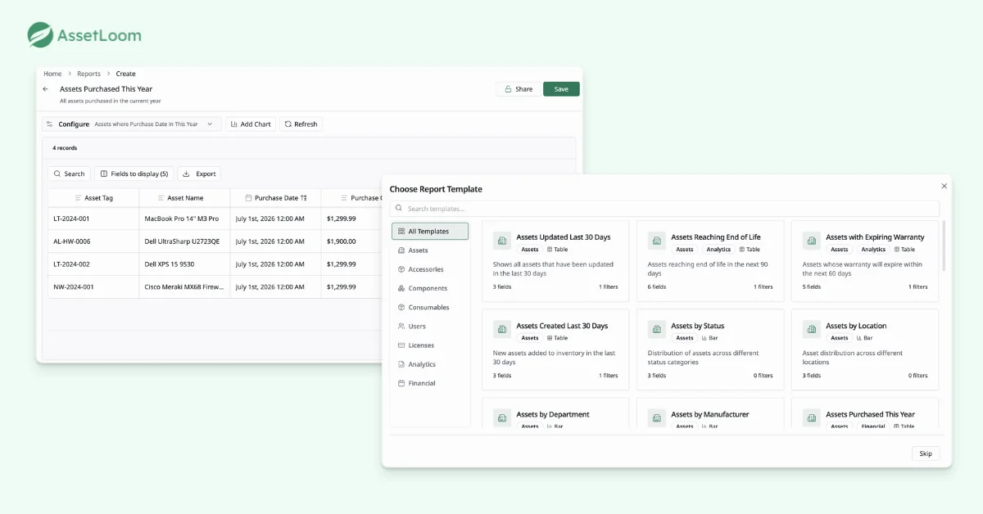Refresh the report data
The image size is (983, 514).
(x=301, y=124)
